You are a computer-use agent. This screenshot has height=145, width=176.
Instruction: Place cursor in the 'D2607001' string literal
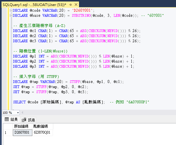click(x=82, y=10)
